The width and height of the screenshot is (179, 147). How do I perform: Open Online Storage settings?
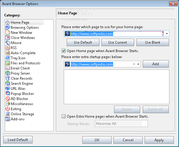(x=22, y=114)
